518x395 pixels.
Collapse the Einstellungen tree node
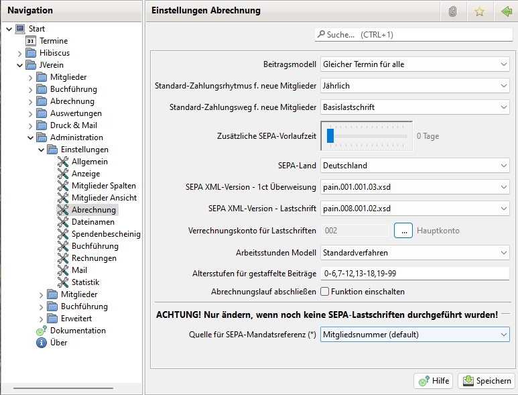click(x=42, y=150)
